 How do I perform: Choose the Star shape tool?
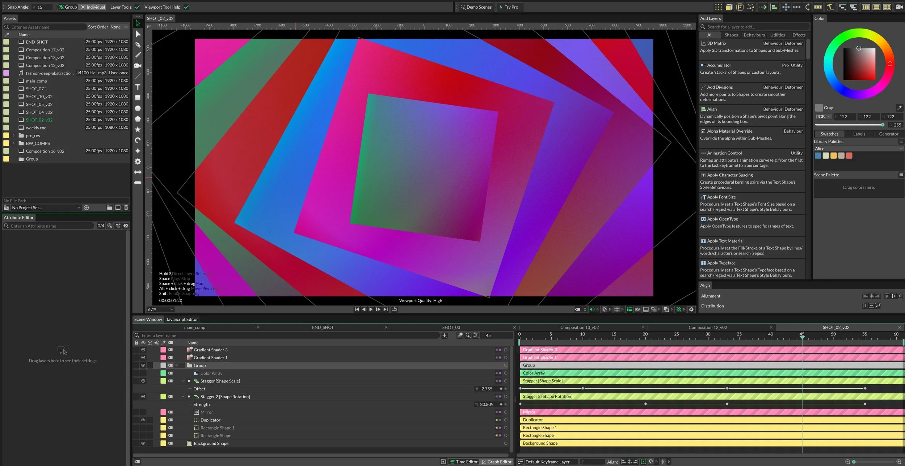click(x=138, y=129)
